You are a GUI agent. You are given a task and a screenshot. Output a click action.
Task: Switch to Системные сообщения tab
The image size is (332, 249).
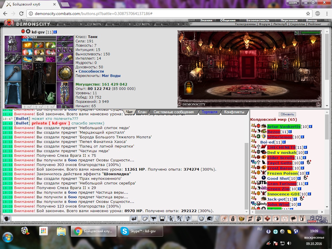coord(173,112)
